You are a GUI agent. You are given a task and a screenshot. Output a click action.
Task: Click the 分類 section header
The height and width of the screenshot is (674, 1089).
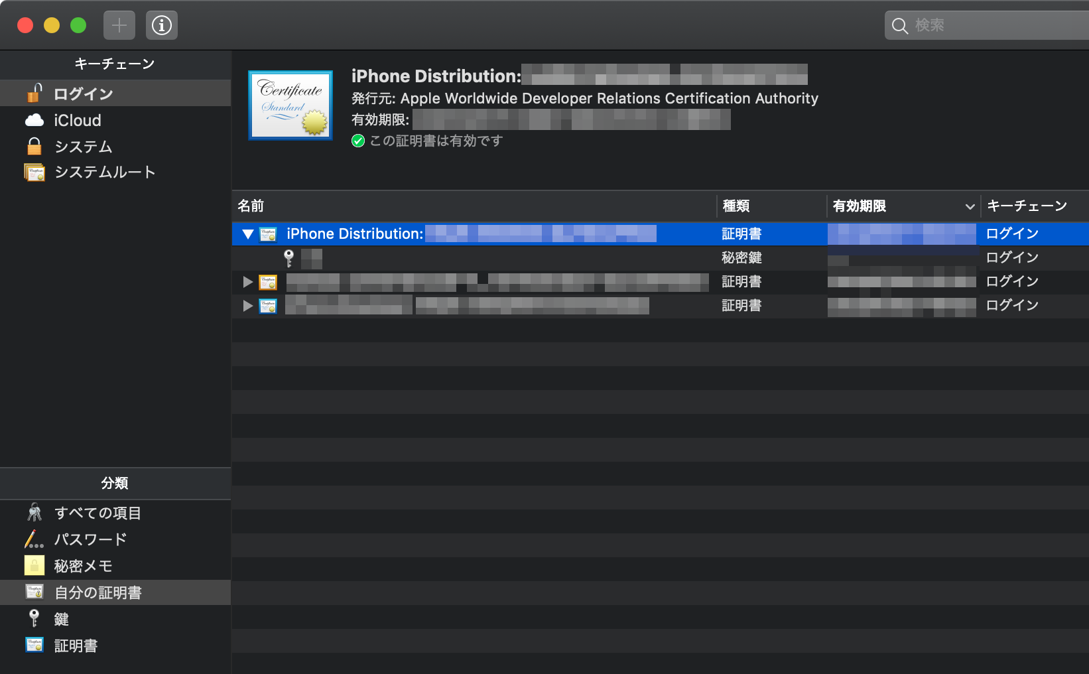point(115,483)
